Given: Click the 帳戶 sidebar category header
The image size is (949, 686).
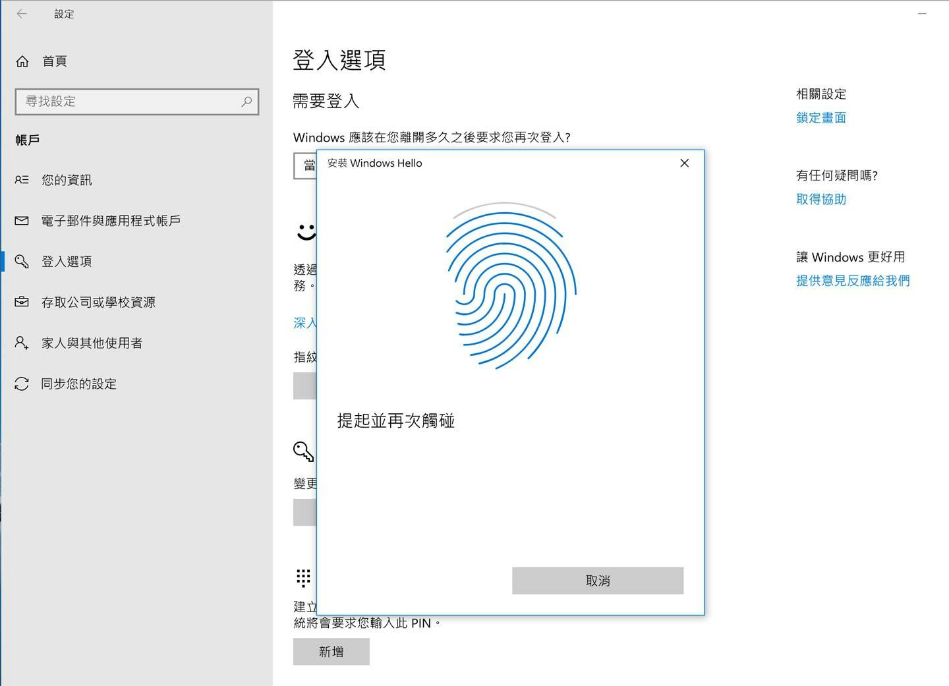Looking at the screenshot, I should (x=28, y=140).
